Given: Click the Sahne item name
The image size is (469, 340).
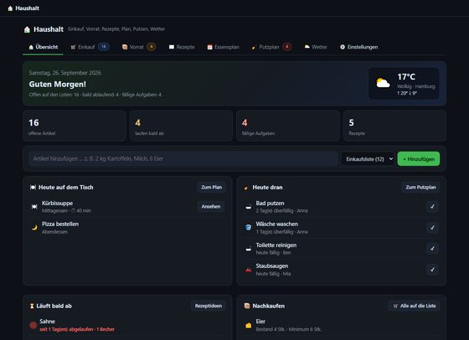Looking at the screenshot, I should pos(47,322).
